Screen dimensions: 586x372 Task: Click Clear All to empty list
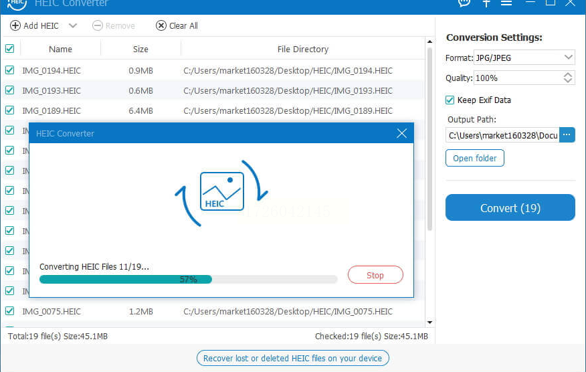(x=177, y=25)
